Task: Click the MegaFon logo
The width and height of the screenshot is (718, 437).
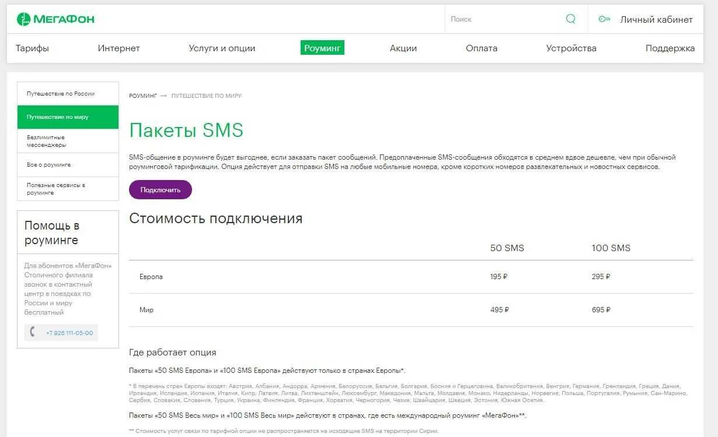Action: point(55,19)
